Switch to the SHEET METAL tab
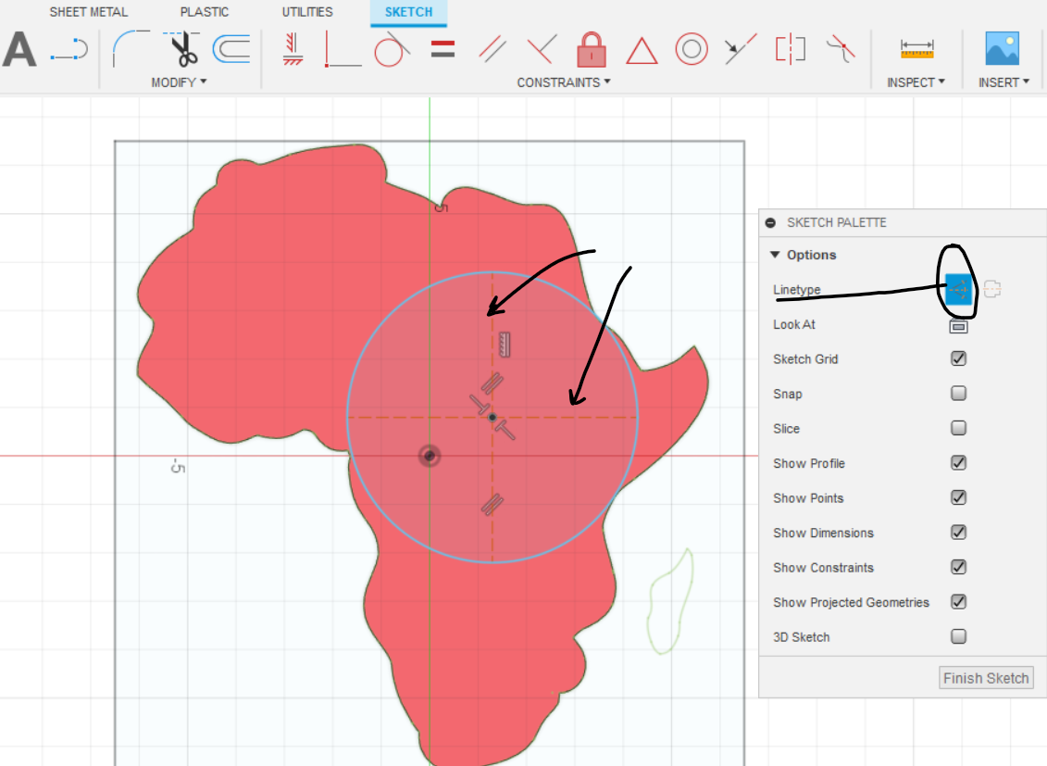Viewport: 1047px width, 766px height. tap(88, 12)
